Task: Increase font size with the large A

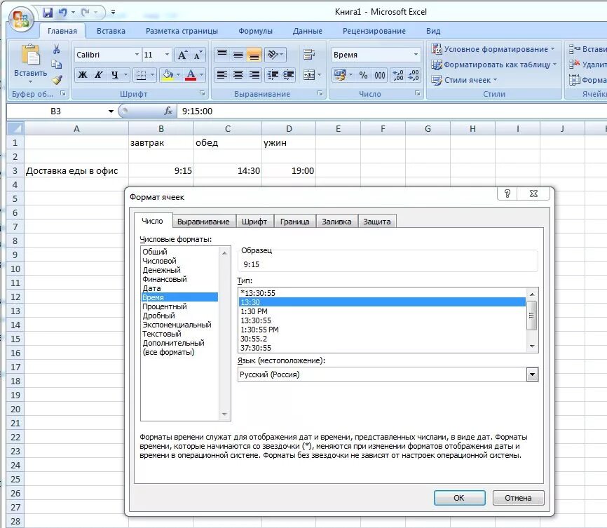Action: tap(182, 55)
